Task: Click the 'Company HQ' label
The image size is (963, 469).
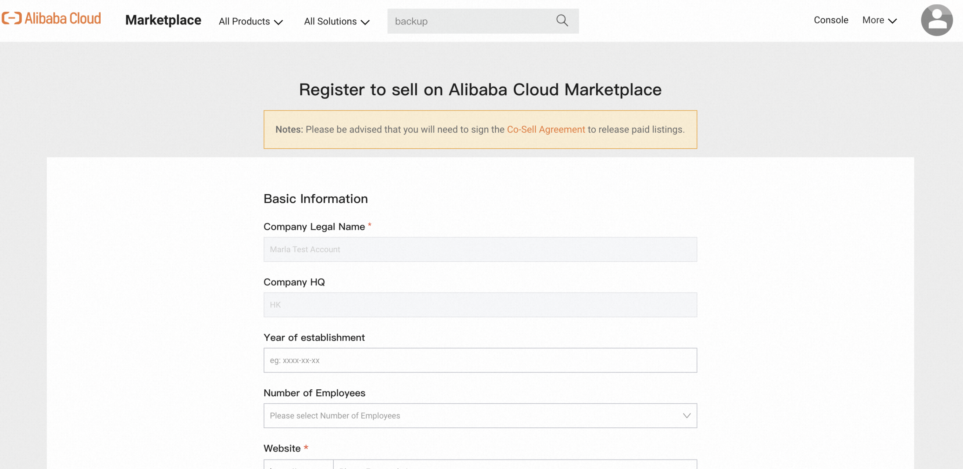Action: [x=294, y=282]
